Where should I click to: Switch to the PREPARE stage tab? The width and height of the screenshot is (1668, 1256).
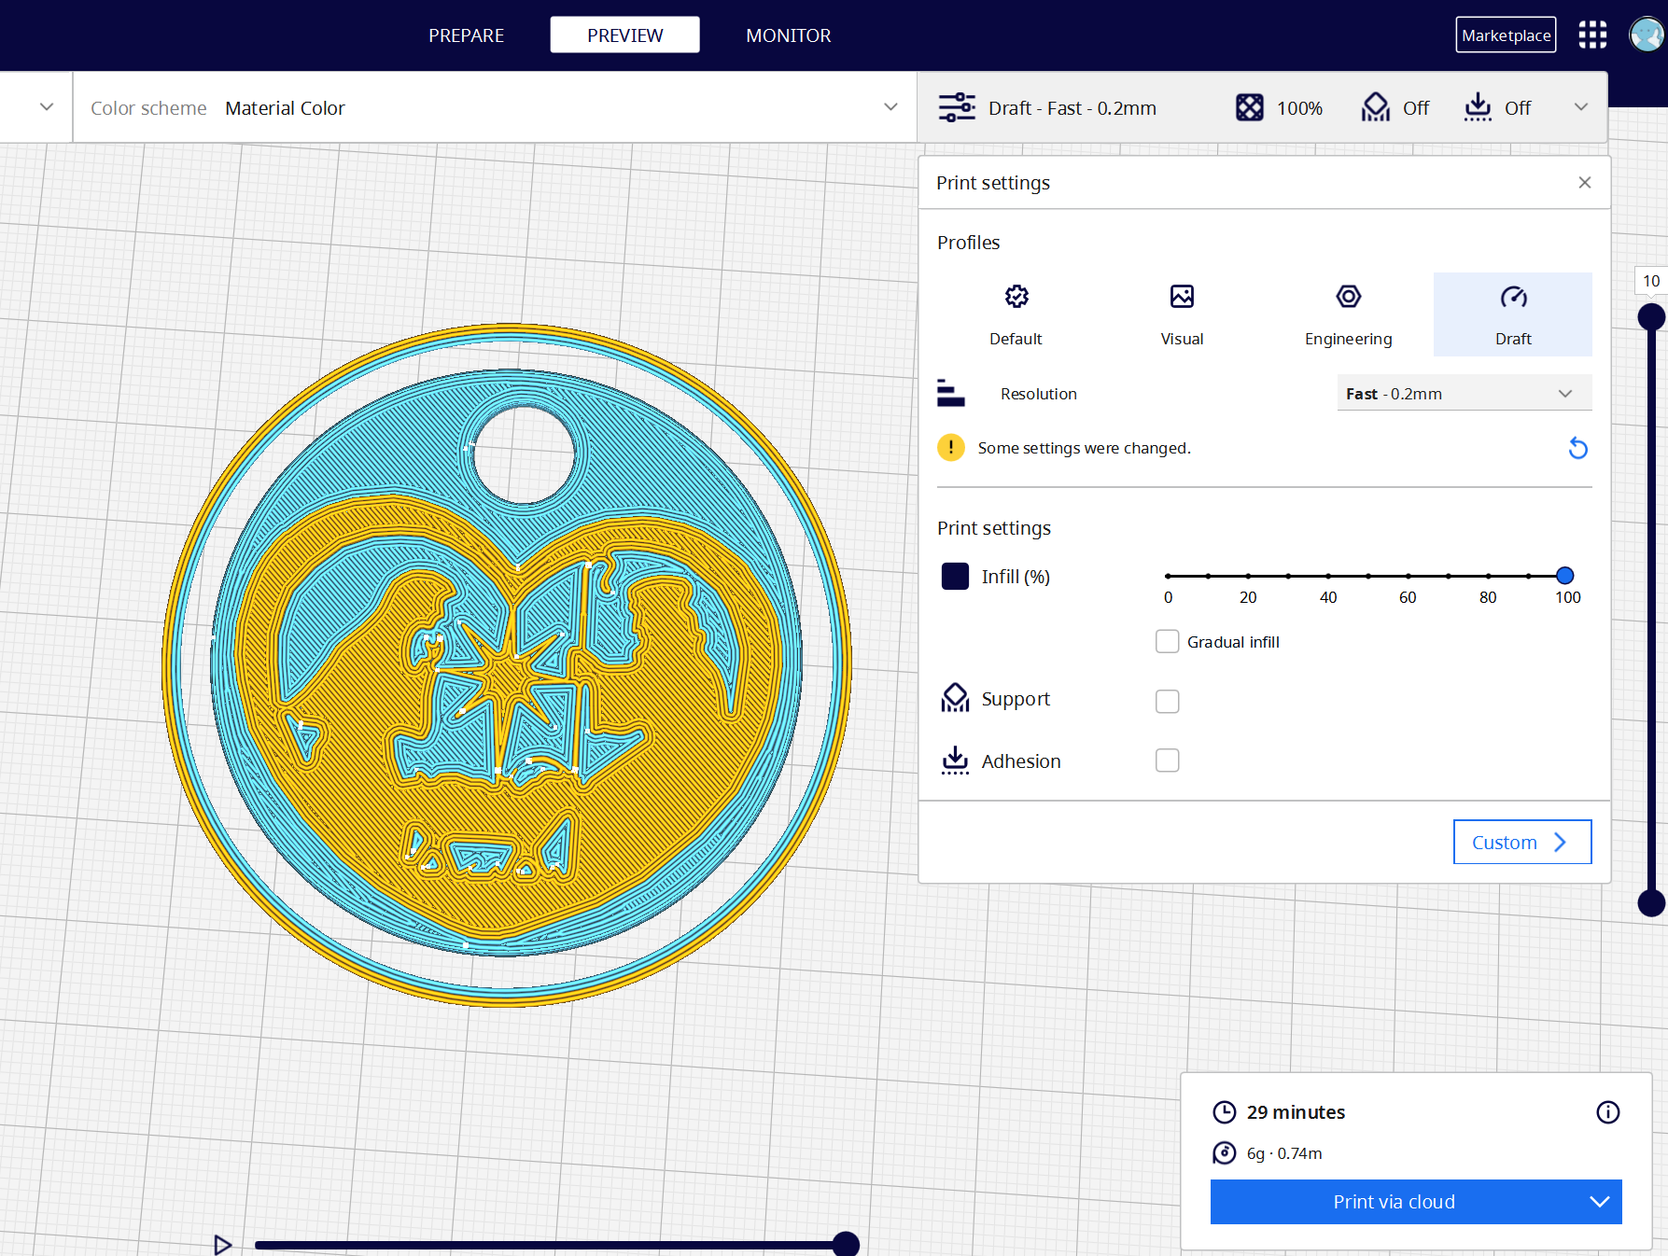pos(466,35)
